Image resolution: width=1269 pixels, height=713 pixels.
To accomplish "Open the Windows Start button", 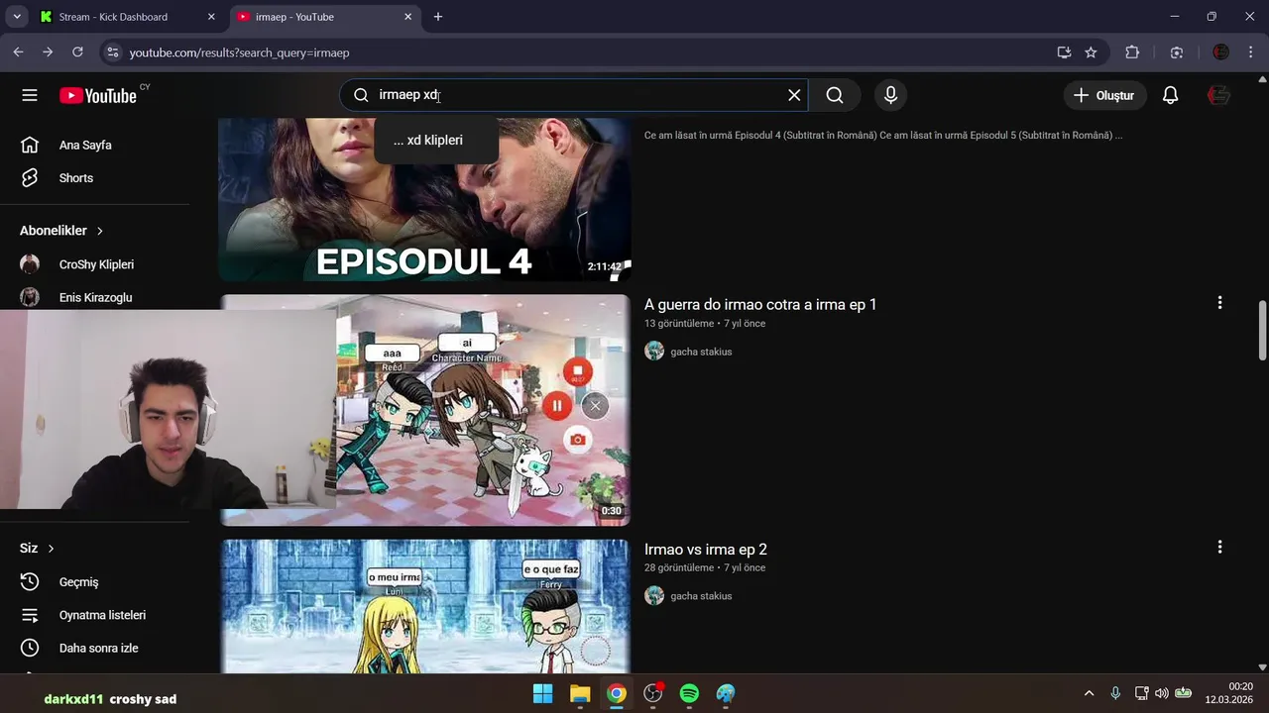I will click(543, 693).
